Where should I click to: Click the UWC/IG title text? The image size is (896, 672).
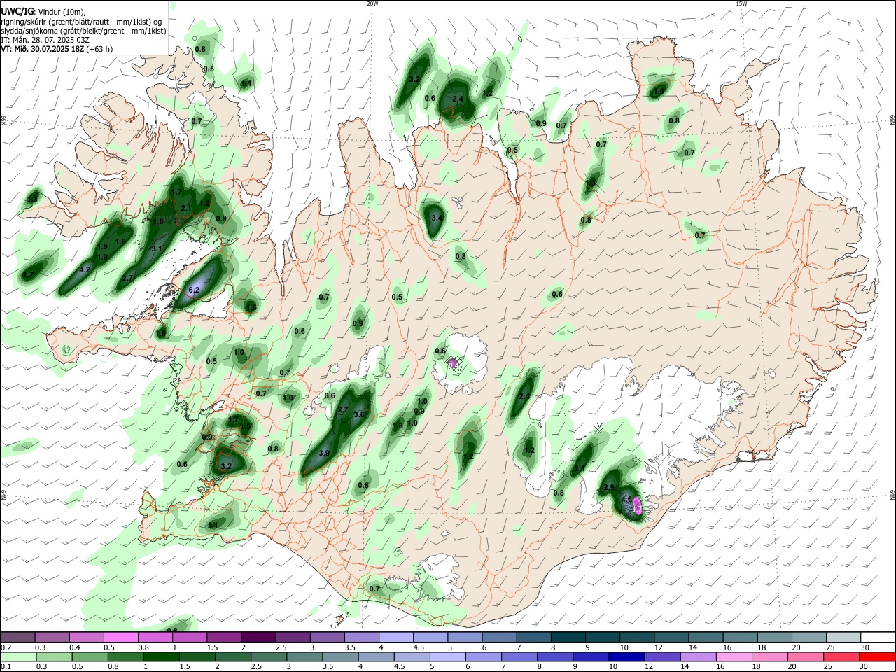17,11
